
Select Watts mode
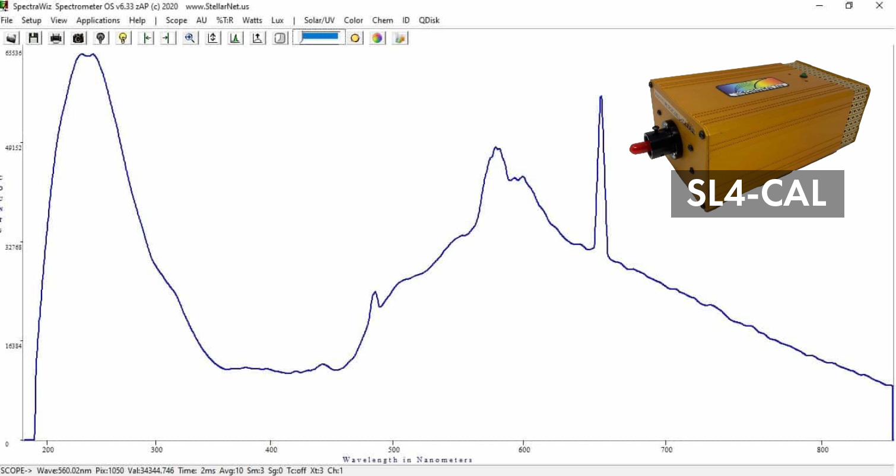click(x=252, y=20)
